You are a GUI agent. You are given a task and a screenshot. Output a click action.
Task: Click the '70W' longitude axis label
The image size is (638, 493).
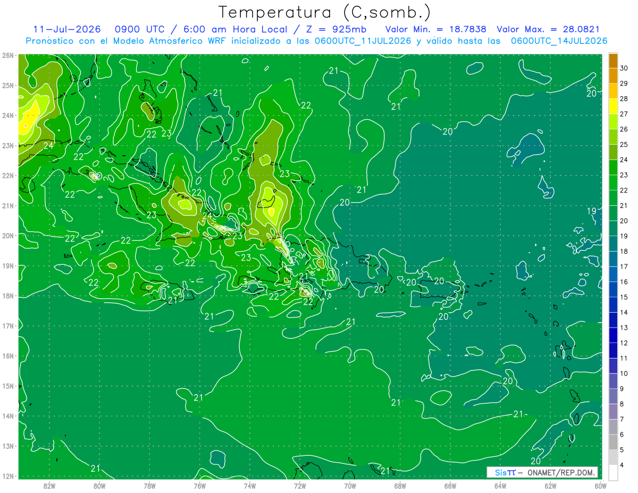tap(350, 486)
